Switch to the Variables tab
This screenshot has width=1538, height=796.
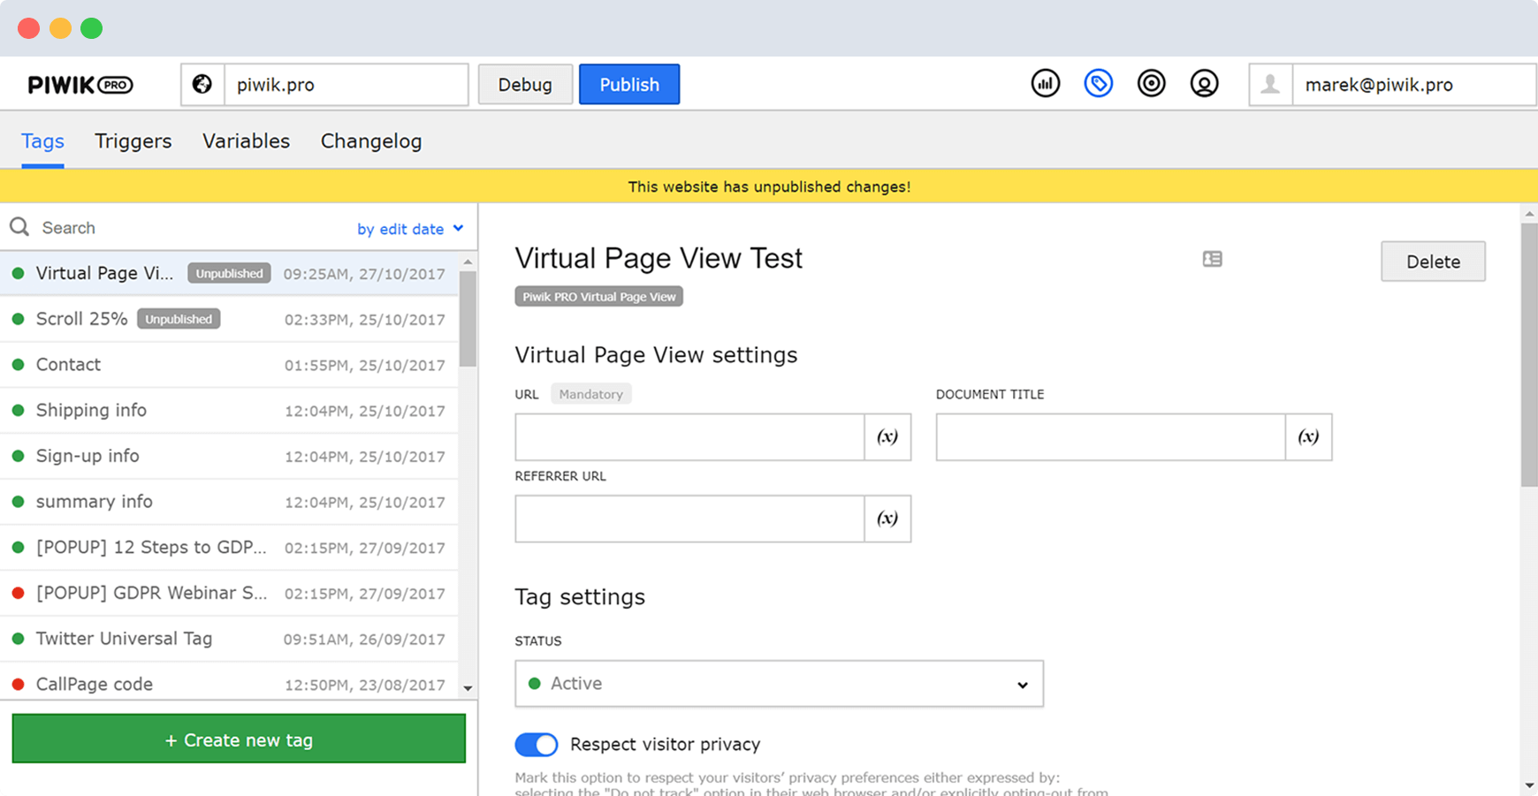246,141
